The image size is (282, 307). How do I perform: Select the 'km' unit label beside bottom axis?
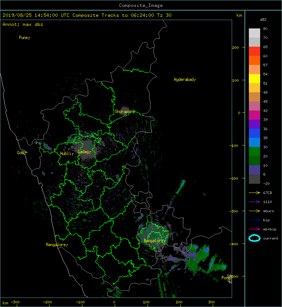click(x=5, y=303)
